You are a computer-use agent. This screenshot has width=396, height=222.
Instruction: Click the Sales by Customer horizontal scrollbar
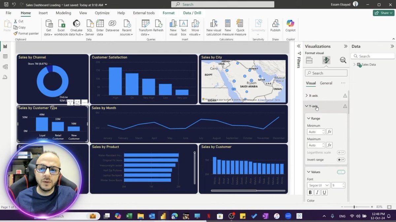234,190
